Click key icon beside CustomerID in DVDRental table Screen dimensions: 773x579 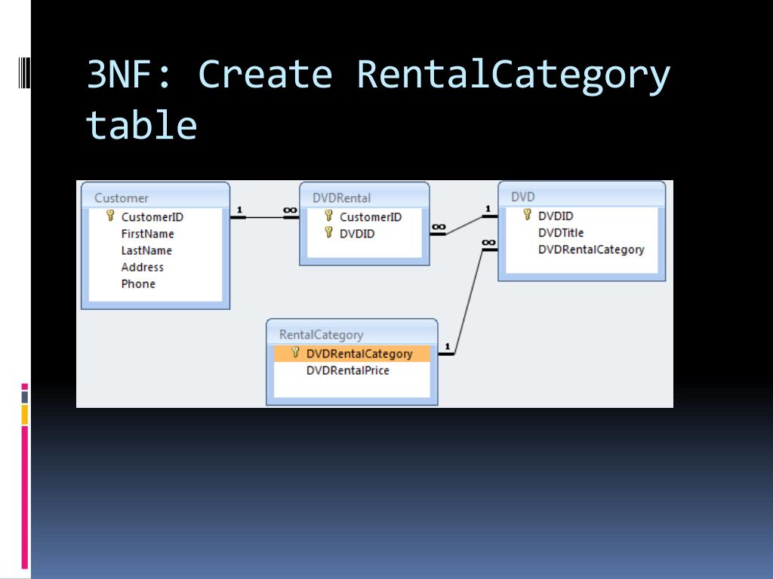pyautogui.click(x=329, y=216)
